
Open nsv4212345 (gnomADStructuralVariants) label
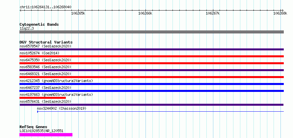point(56,81)
